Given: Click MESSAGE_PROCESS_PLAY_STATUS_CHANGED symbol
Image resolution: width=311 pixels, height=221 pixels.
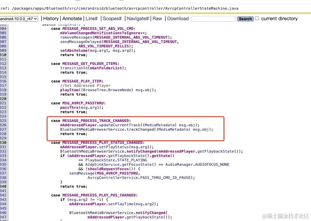Looking at the screenshot, I should (102, 143).
